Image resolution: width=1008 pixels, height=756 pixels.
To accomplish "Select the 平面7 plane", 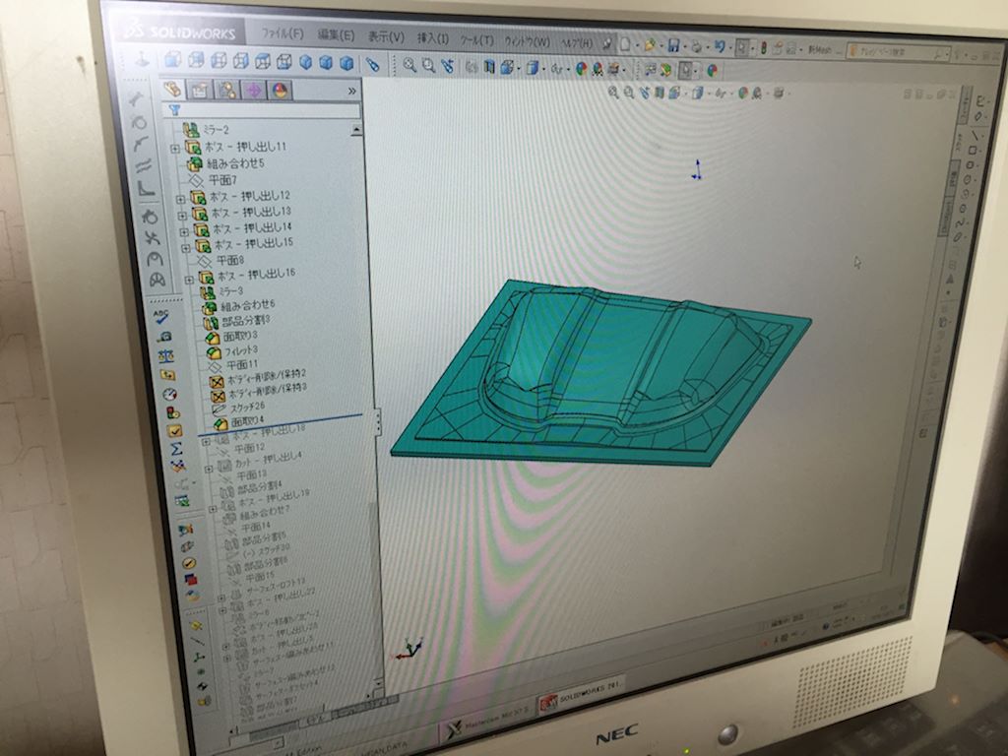I will (x=213, y=180).
